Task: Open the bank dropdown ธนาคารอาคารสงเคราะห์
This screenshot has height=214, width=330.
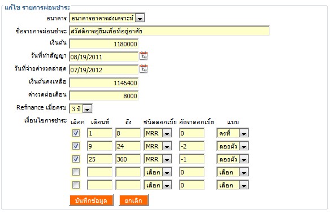Action: 107,18
